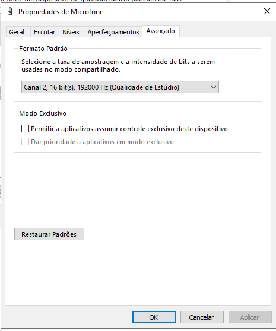Click the Dar prioridade em modo exclusivo label
Image resolution: width=276 pixels, height=331 pixels.
102,142
